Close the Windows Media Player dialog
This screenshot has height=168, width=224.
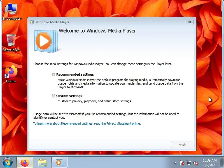pos(189,22)
